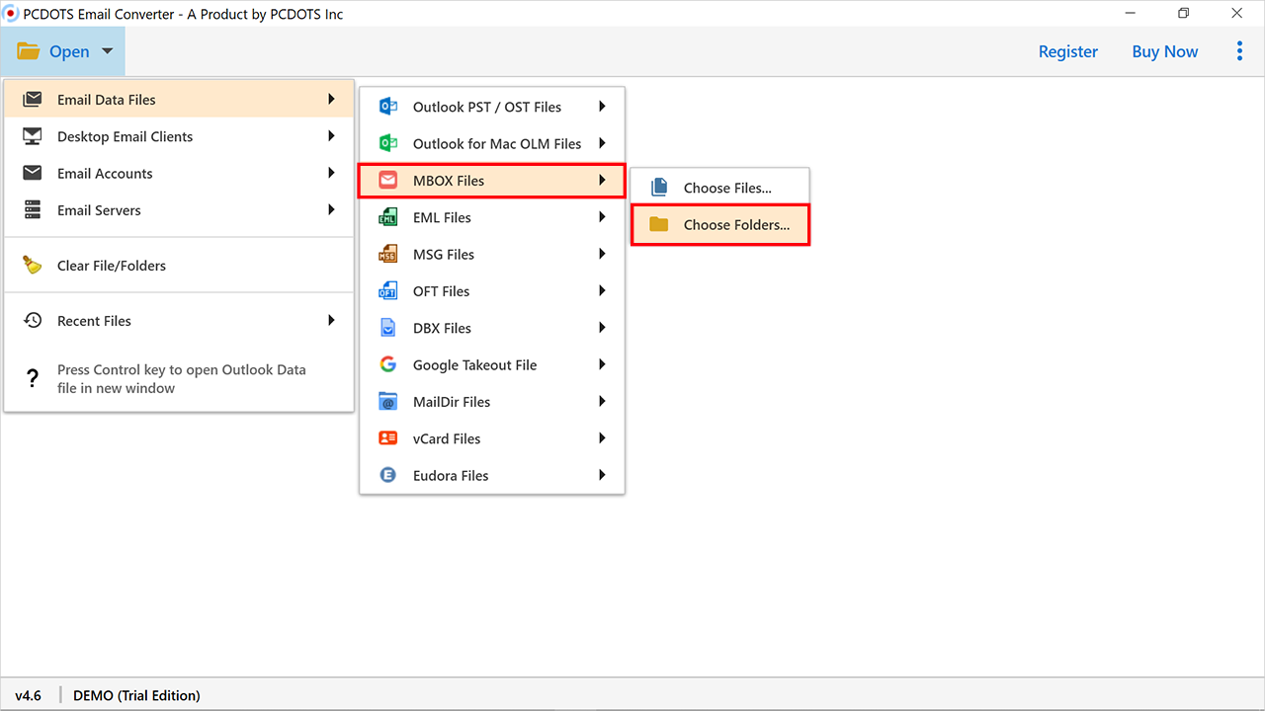Select Outlook PST / OST Files item

click(492, 107)
